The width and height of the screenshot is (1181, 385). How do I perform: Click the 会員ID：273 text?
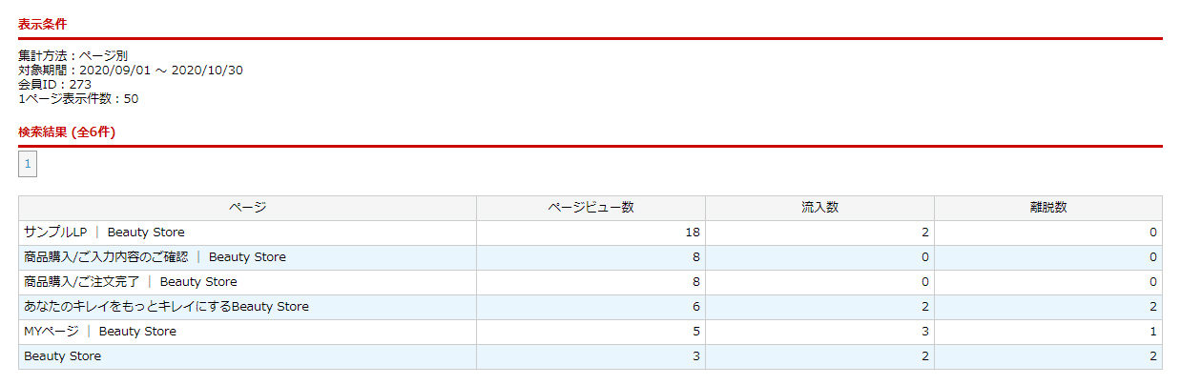[54, 84]
